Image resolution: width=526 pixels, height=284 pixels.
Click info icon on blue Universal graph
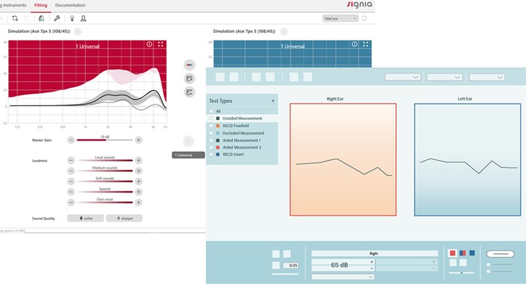355,44
